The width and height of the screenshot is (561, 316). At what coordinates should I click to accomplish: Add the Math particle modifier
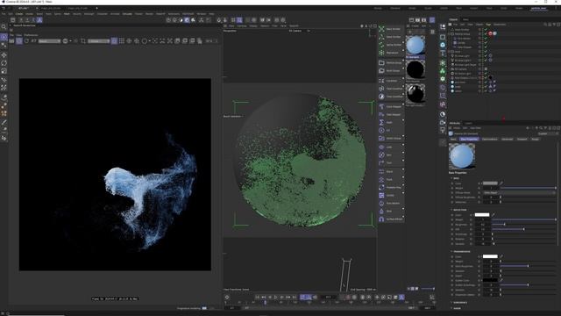click(390, 123)
